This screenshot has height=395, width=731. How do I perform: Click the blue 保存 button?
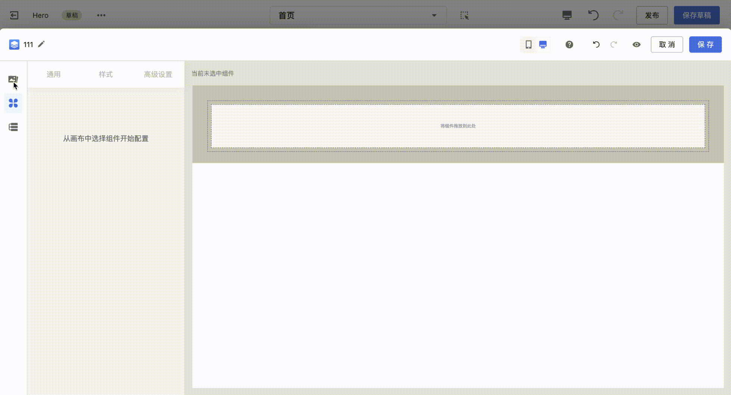click(x=705, y=45)
